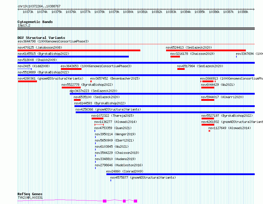This screenshot has width=263, height=204.
Task: Click the red bar of nsv6044429
Action: (x=208, y=88)
